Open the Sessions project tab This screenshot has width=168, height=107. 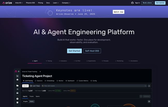pos(39,81)
